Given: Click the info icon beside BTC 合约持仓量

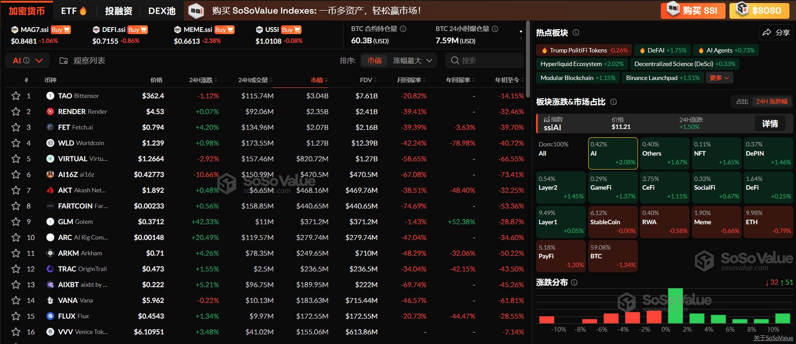Looking at the screenshot, I should [403, 29].
